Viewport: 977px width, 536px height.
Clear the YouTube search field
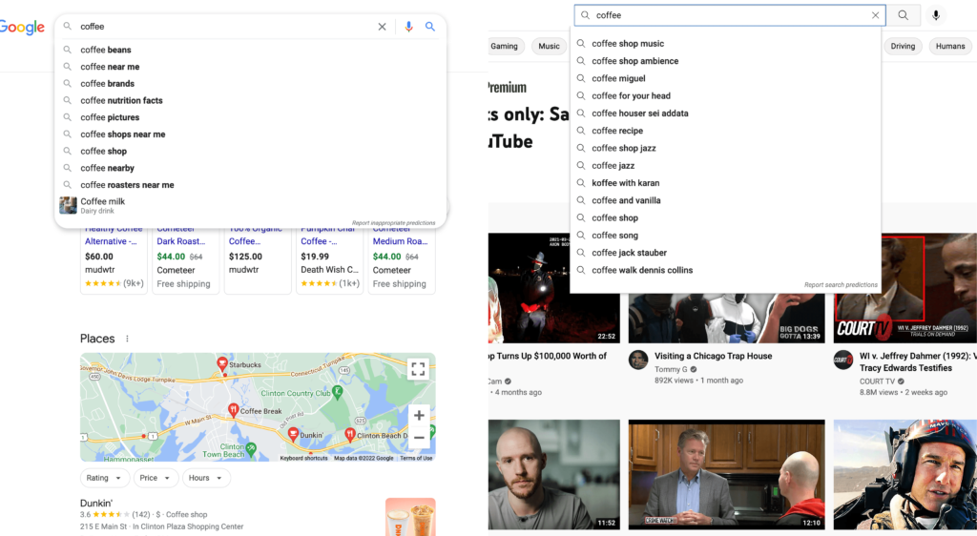pos(875,15)
